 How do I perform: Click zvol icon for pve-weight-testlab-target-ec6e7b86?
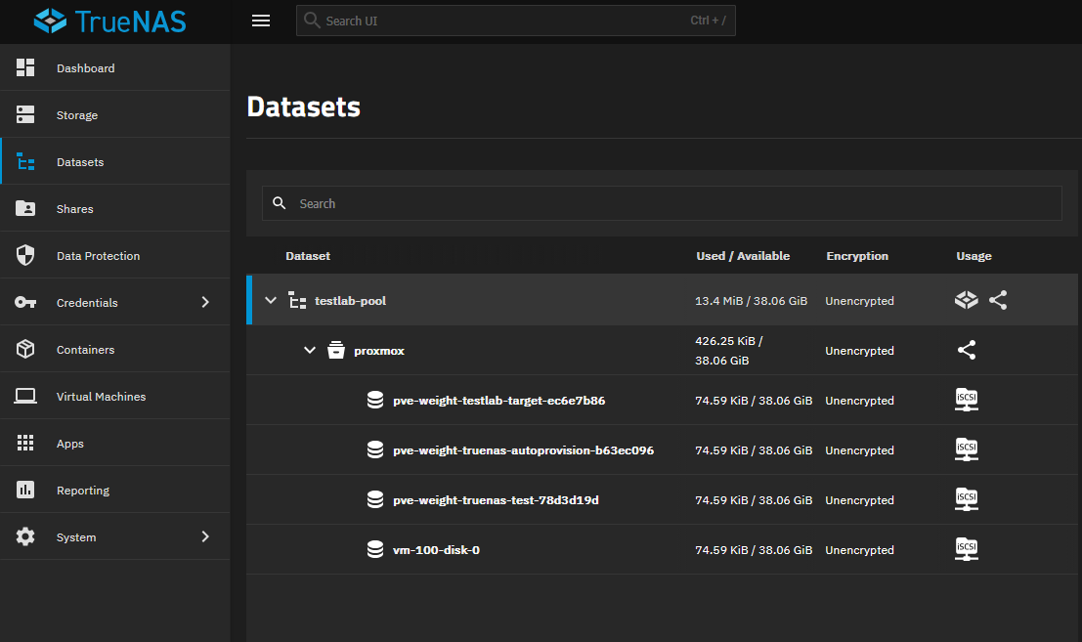pos(375,400)
